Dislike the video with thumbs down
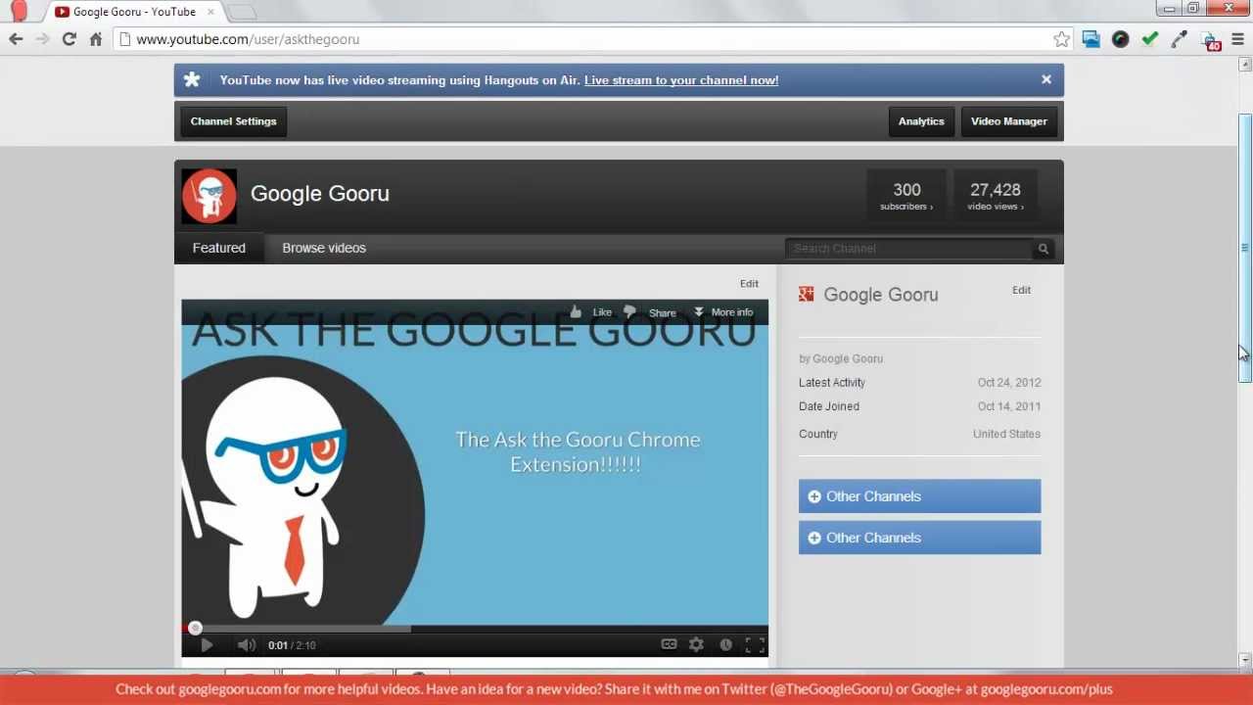The image size is (1253, 705). click(629, 312)
